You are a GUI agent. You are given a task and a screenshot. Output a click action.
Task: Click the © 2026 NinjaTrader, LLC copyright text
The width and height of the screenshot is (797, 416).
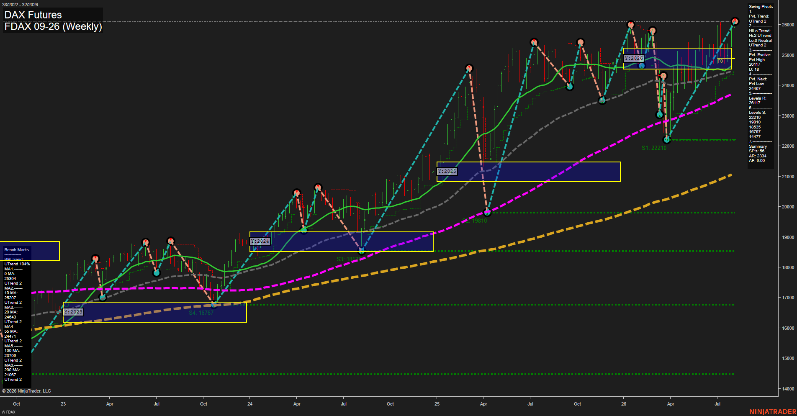click(x=26, y=391)
